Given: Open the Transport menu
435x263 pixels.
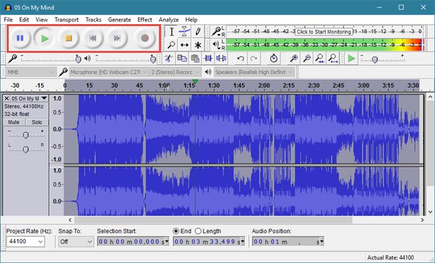Looking at the screenshot, I should point(66,19).
